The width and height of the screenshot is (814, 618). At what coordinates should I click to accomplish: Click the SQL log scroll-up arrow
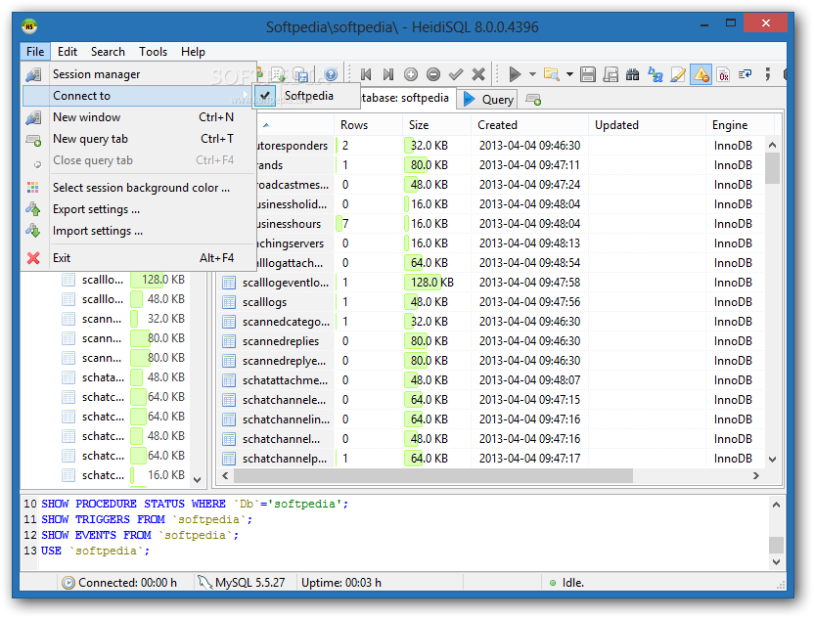pyautogui.click(x=776, y=505)
